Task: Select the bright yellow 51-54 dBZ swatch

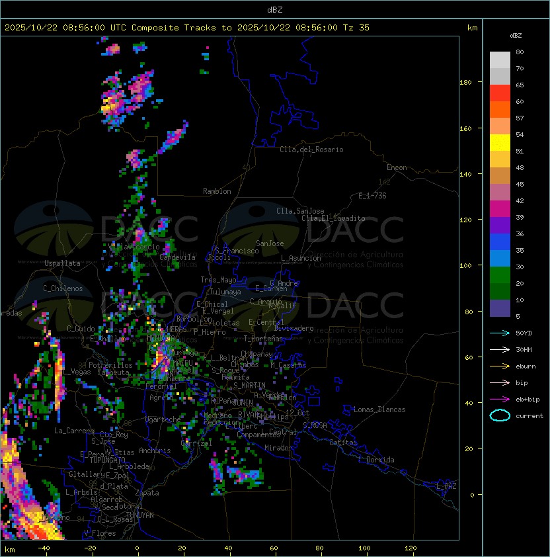Action: pyautogui.click(x=500, y=142)
